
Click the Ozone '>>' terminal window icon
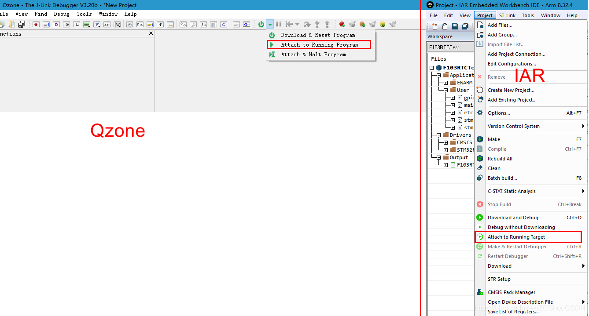pos(107,24)
